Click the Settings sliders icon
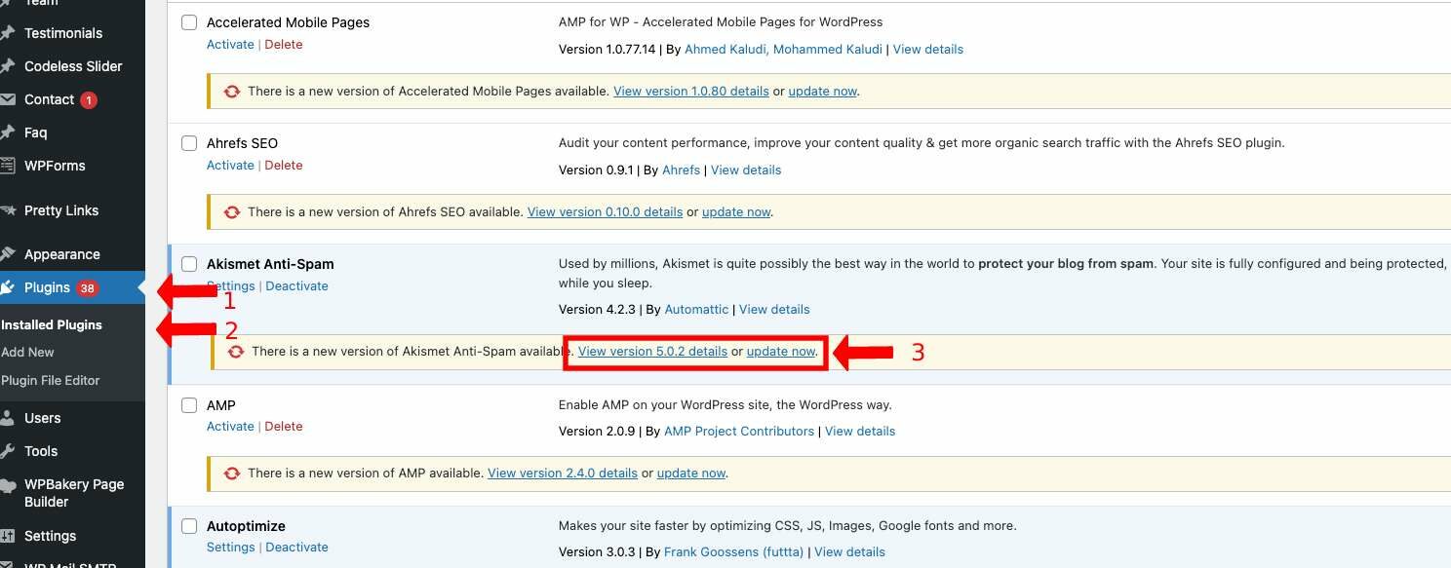Screen dimensions: 1451x568 pos(7,536)
